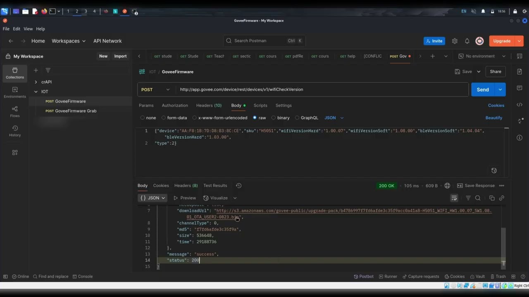This screenshot has width=529, height=297.
Task: Open the No environment selector
Action: 482,56
